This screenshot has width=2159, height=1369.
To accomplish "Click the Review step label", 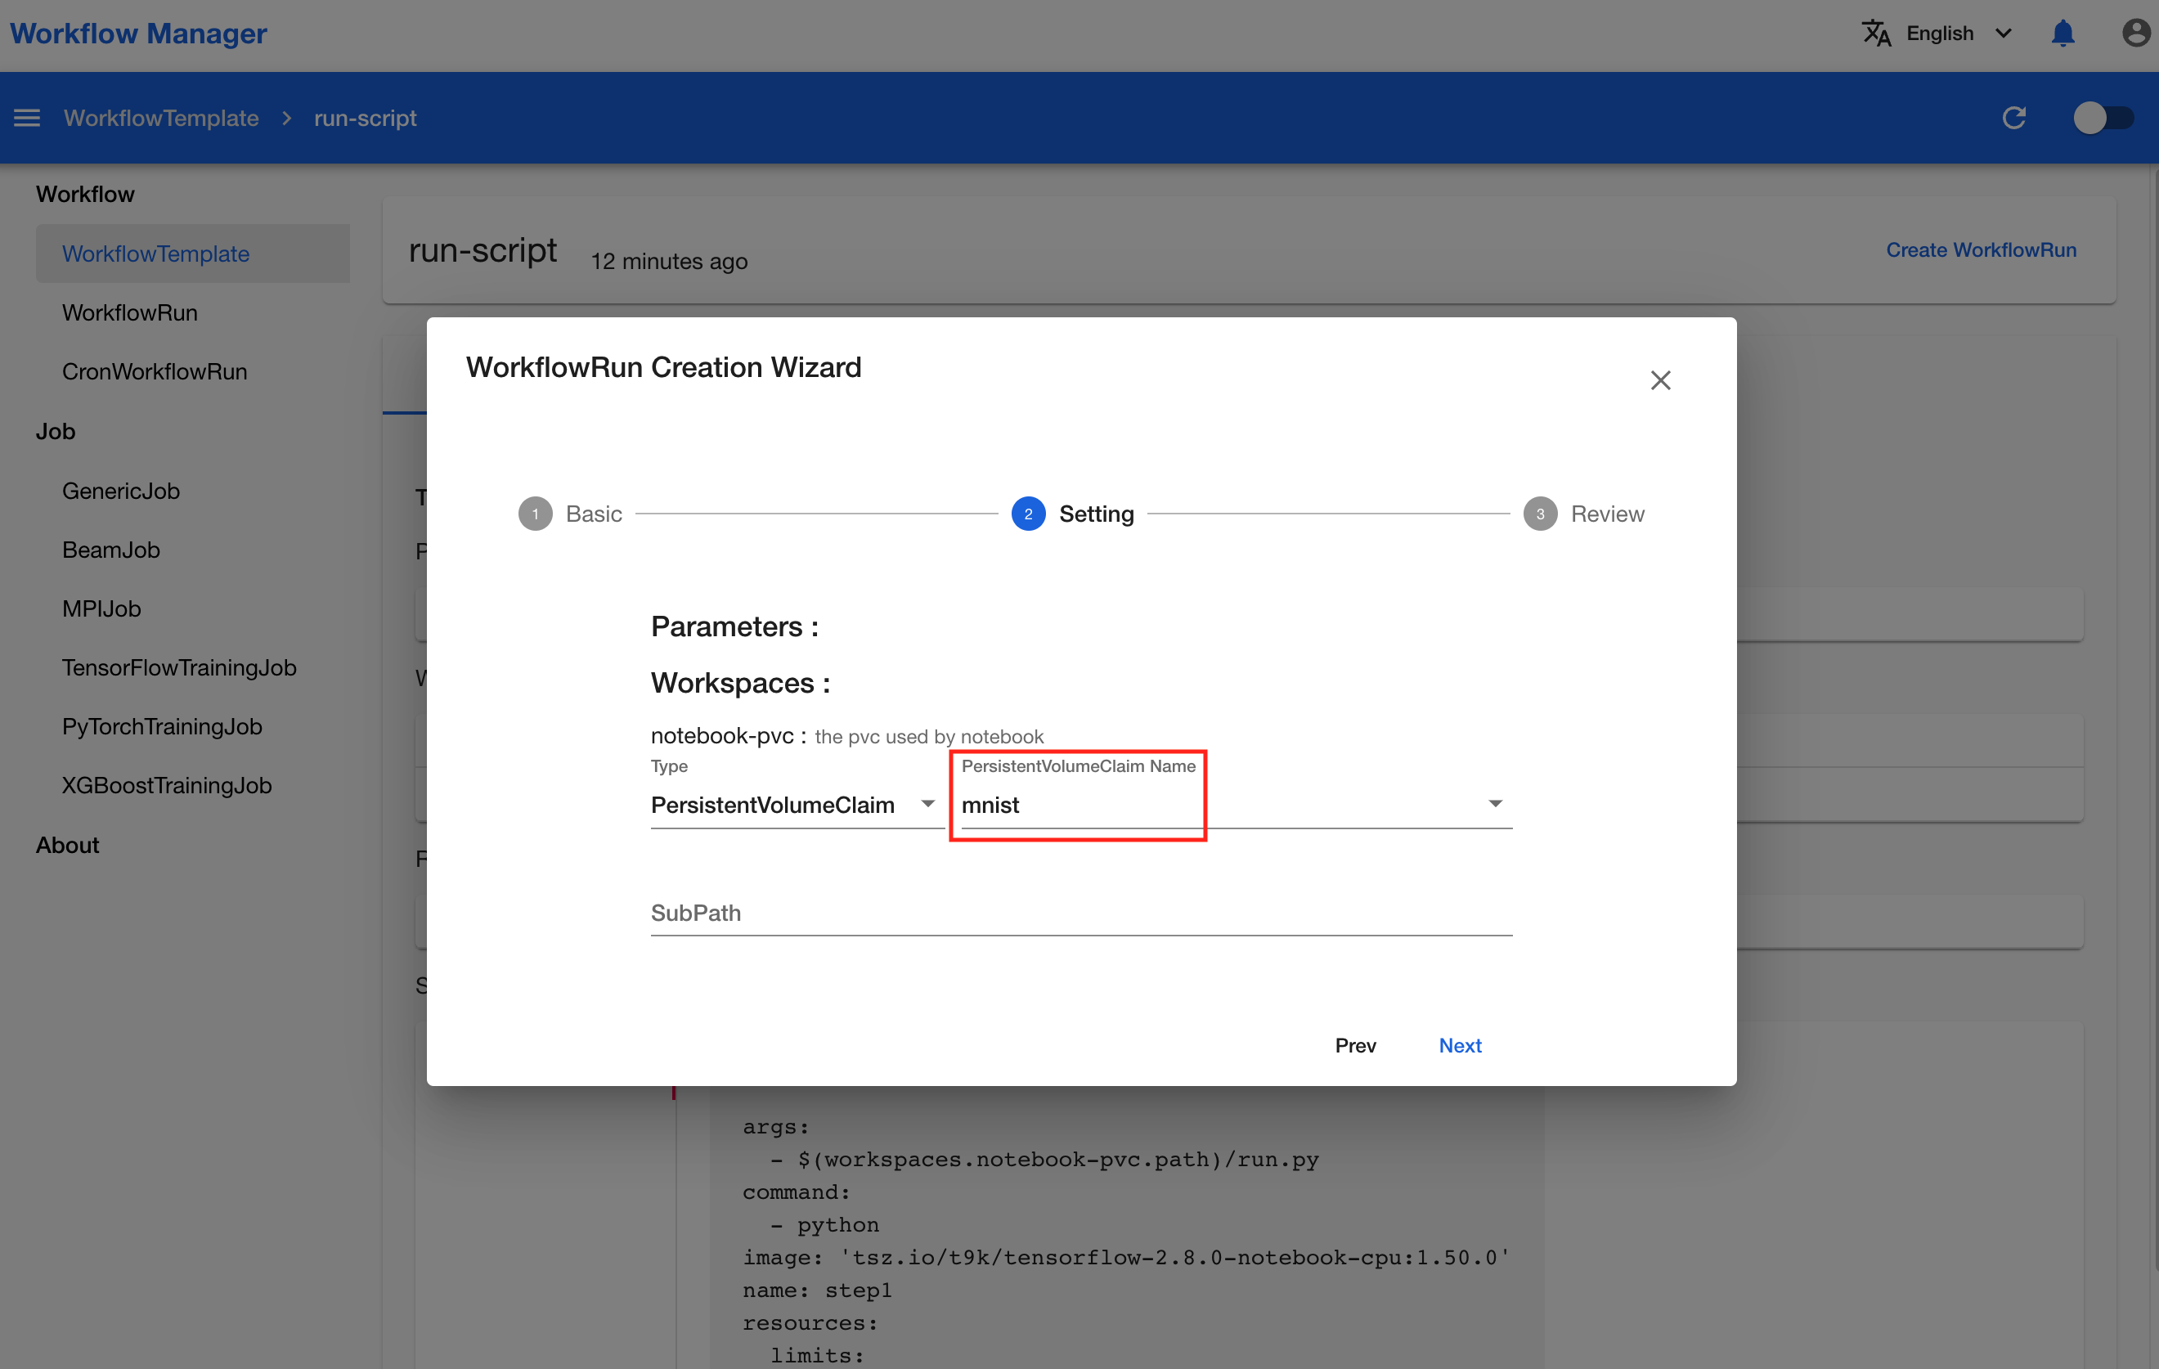I will point(1608,514).
